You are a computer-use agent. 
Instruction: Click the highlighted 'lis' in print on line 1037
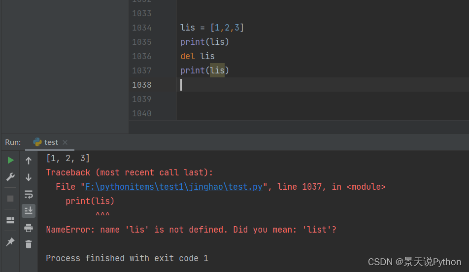point(217,70)
